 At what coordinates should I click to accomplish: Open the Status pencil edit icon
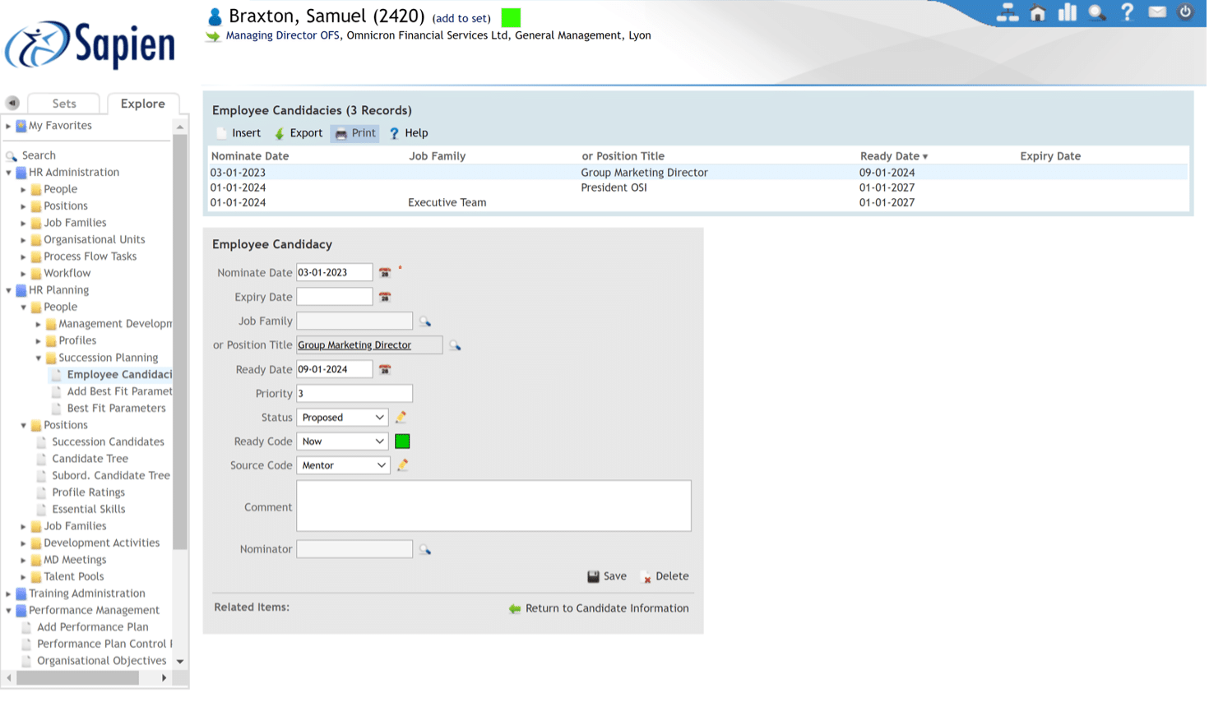click(x=401, y=417)
